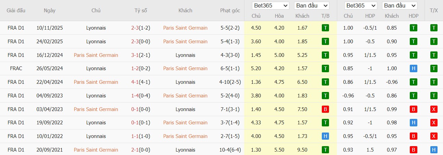The height and width of the screenshot is (155, 443).
Task: Click the Giải đấu column header
Action: 16,11
